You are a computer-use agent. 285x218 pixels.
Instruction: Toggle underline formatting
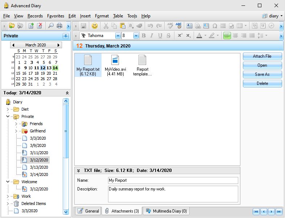tap(160, 36)
